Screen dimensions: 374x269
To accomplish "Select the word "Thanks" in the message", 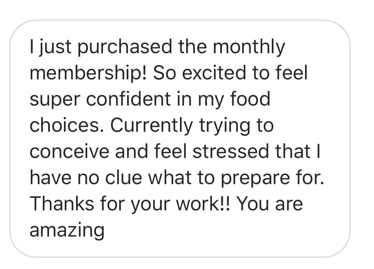I will (x=62, y=204).
